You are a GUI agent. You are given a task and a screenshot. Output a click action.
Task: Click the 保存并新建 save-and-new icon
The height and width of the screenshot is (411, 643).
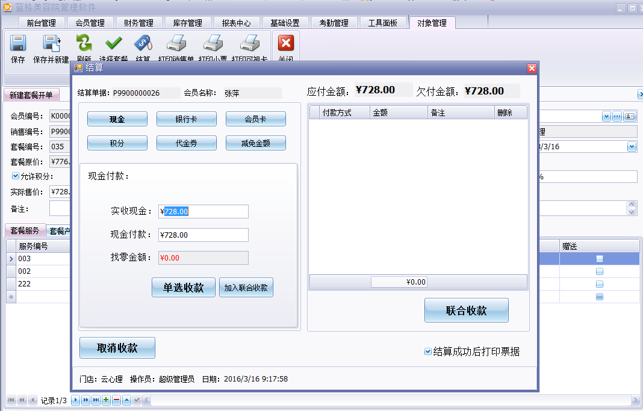51,43
